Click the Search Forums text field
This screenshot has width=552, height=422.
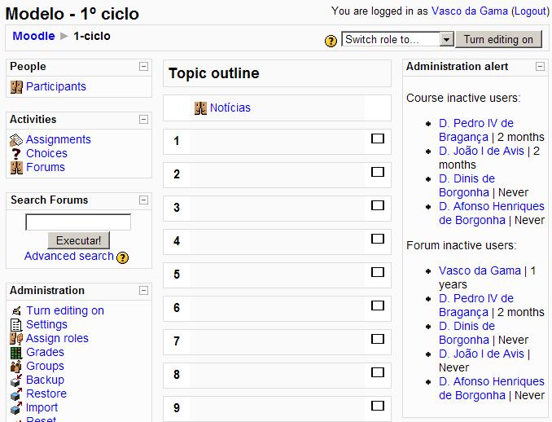click(78, 222)
